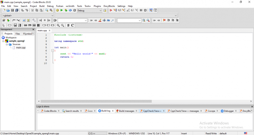The image size is (254, 135).
Task: Switch to the Files tab
Action: pos(18,34)
